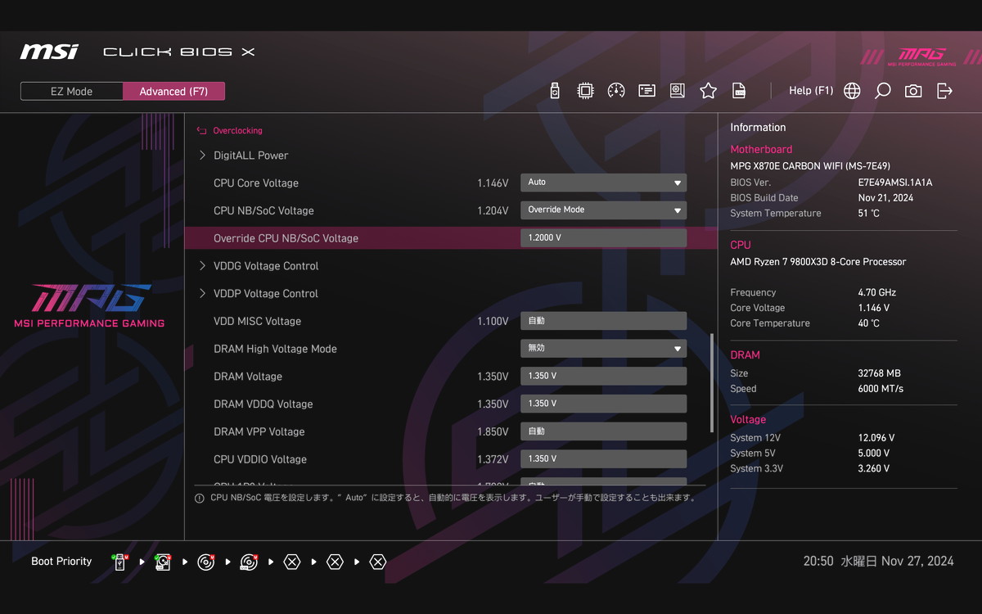Click the log file icon in the toolbar
This screenshot has height=614, width=982.
tap(739, 91)
